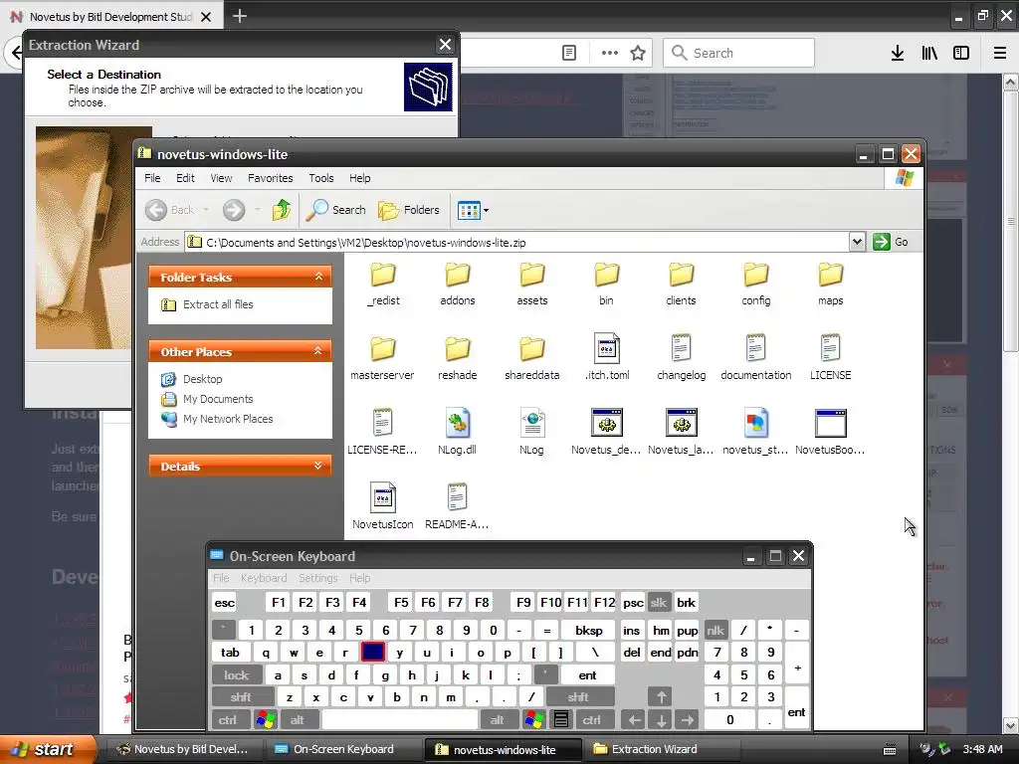Toggle left shft key on On-Screen Keyboard
Screen dimensions: 1019x764
[241, 697]
